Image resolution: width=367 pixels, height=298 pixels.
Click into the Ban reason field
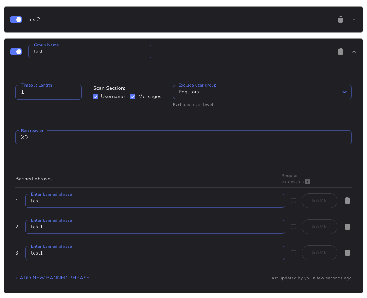183,138
